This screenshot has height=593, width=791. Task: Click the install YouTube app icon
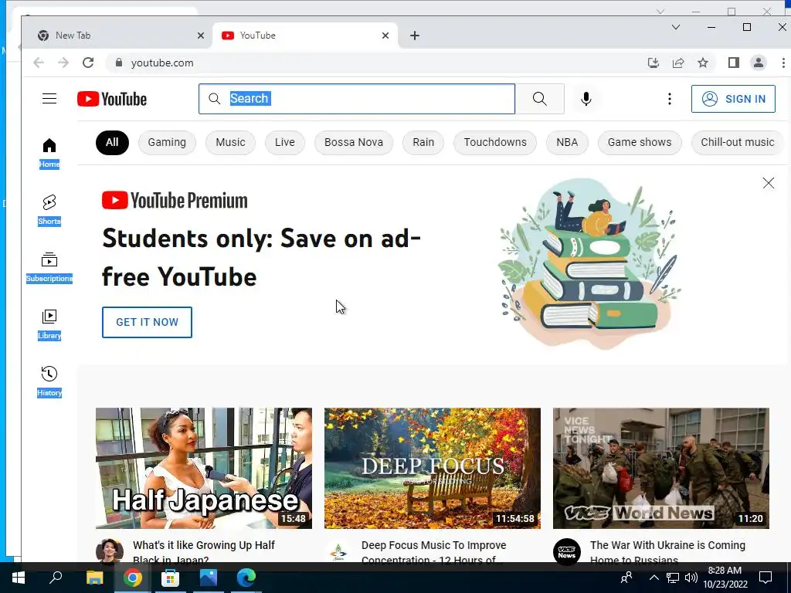pyautogui.click(x=654, y=63)
